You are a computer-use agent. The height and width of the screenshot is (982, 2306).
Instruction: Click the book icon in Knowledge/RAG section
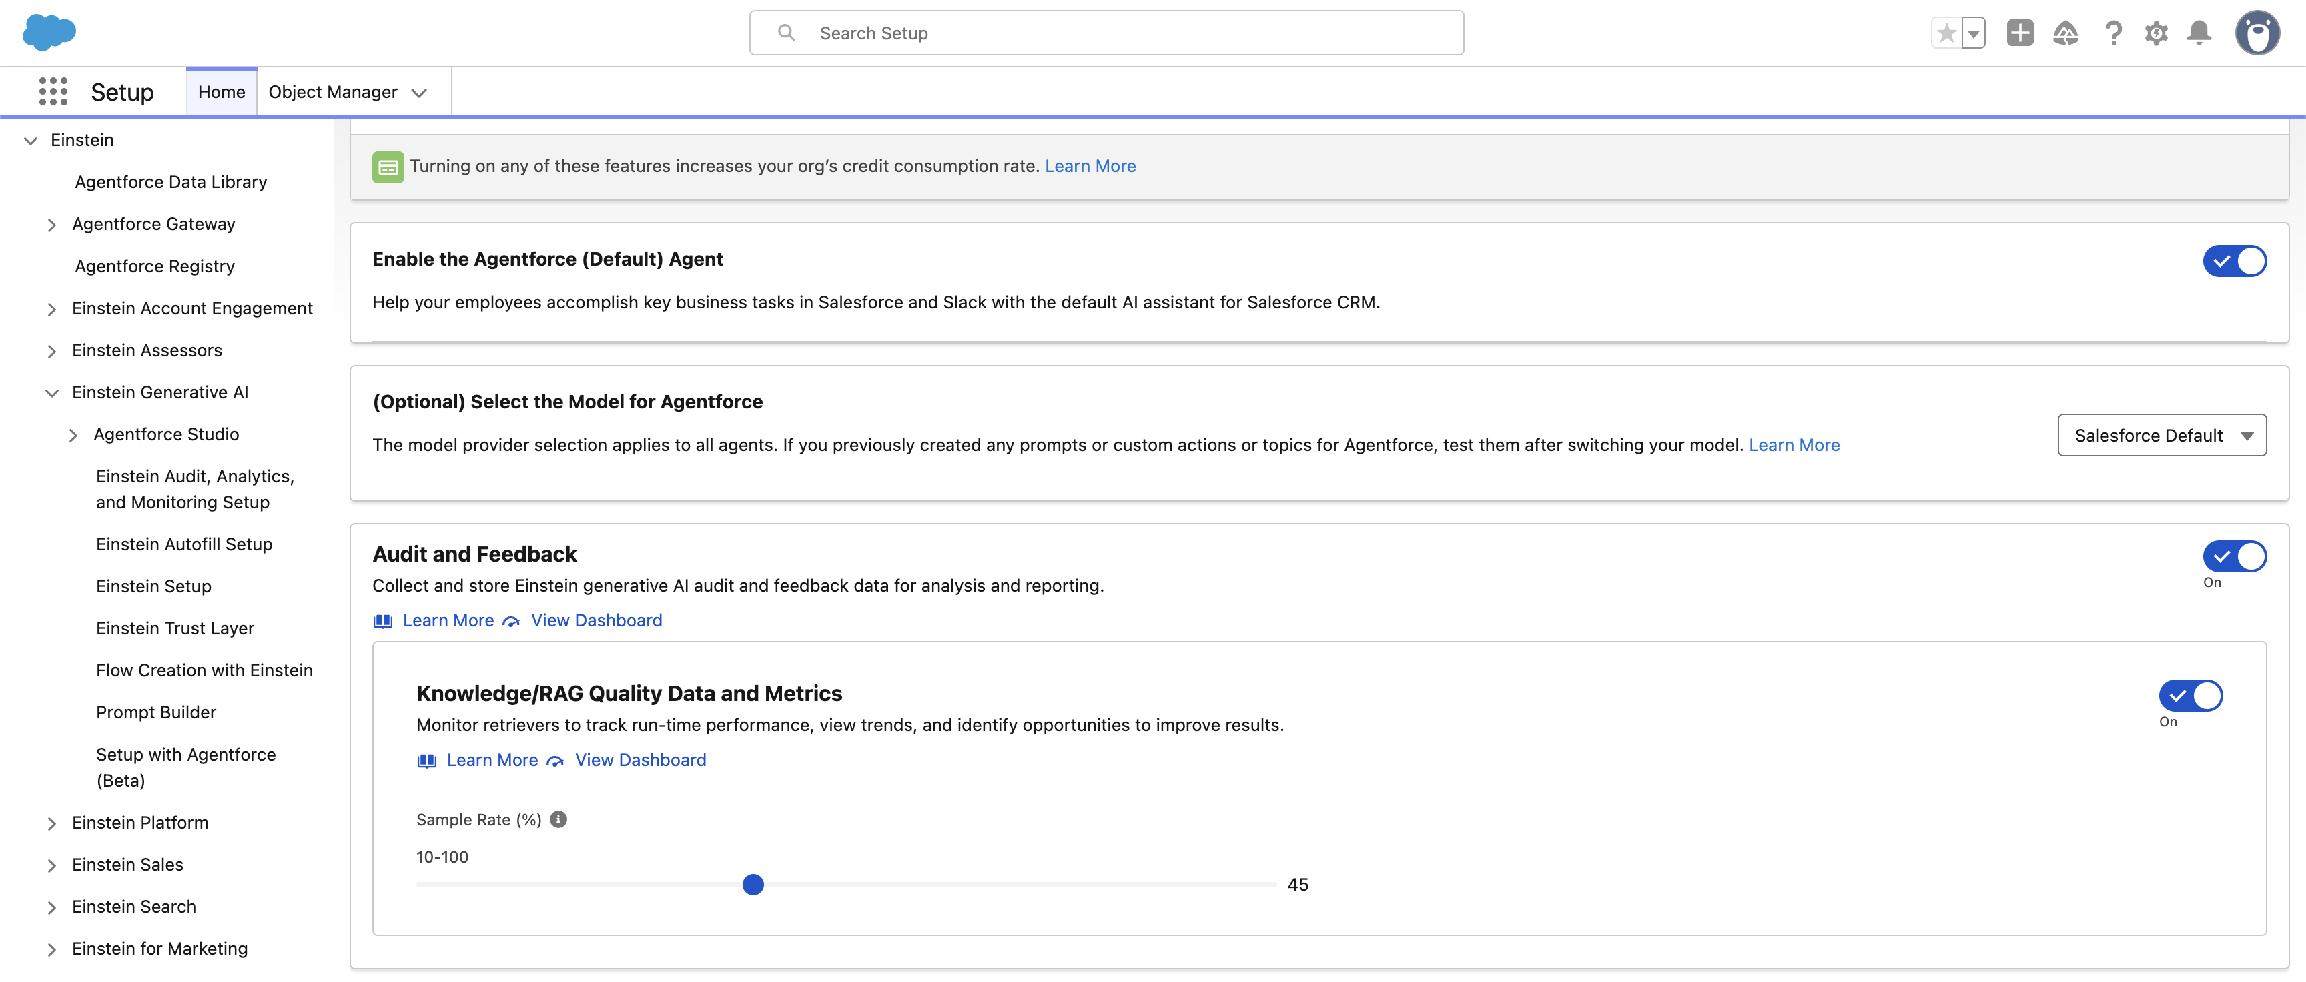pyautogui.click(x=427, y=760)
